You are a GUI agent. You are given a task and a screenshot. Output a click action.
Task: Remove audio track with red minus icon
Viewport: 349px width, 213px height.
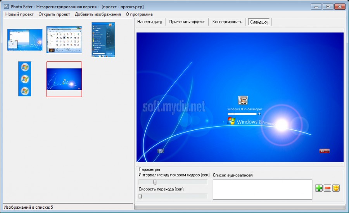(327, 188)
